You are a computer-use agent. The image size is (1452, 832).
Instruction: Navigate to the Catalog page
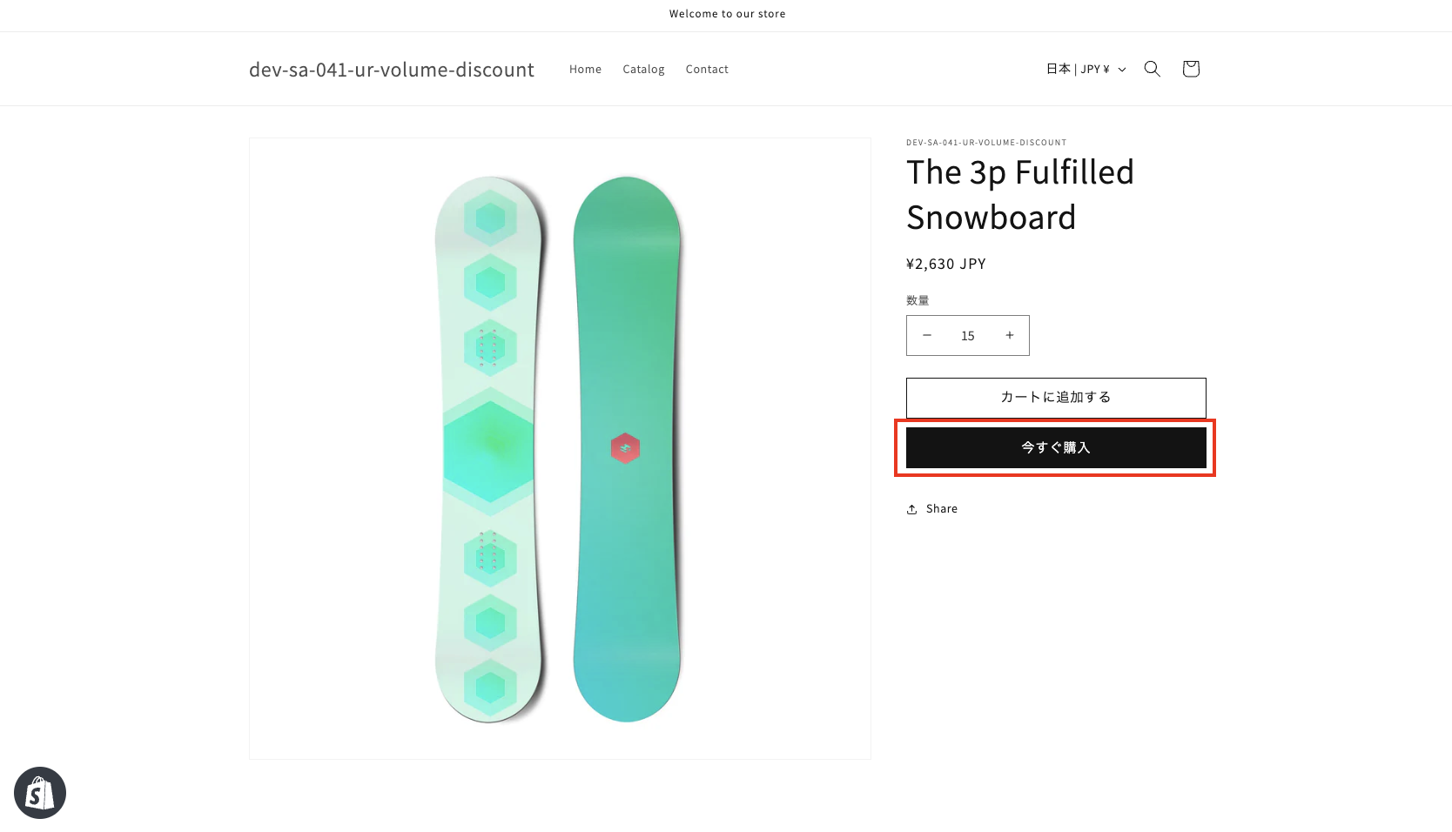pos(643,69)
